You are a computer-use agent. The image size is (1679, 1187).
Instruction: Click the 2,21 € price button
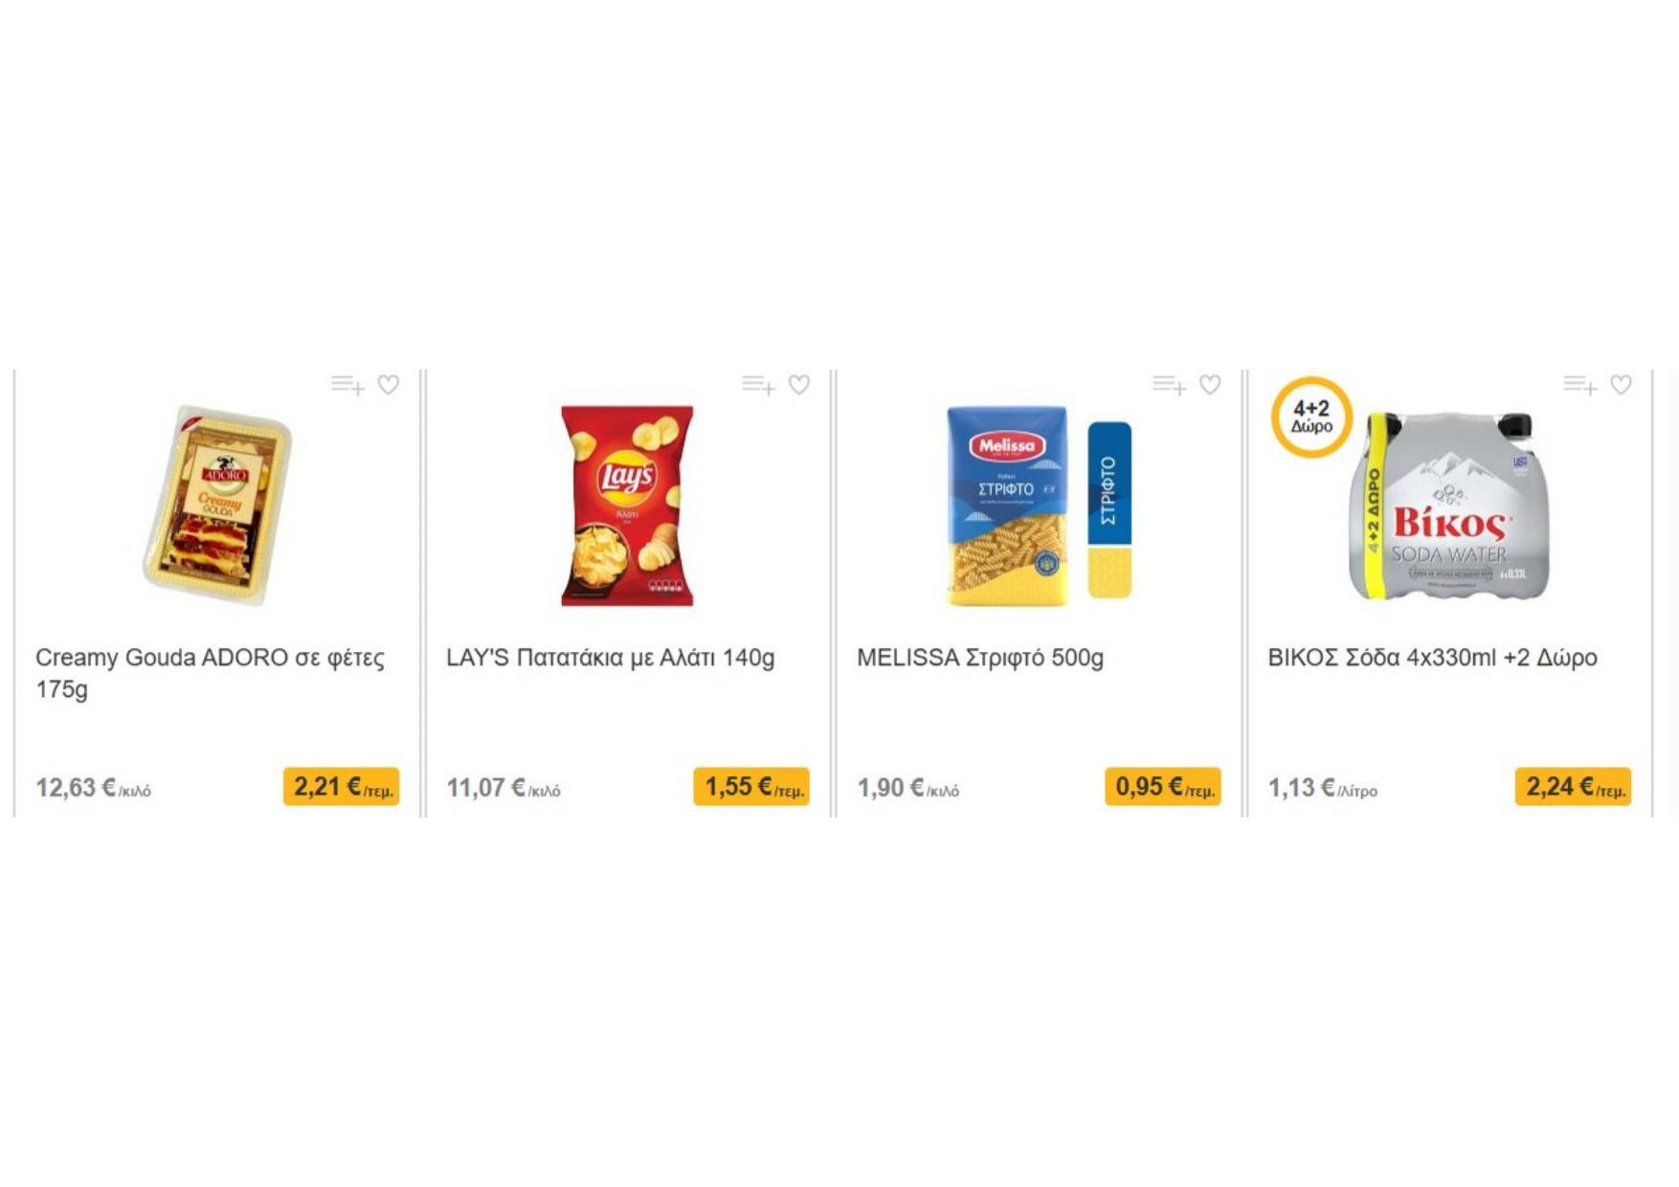[x=342, y=787]
